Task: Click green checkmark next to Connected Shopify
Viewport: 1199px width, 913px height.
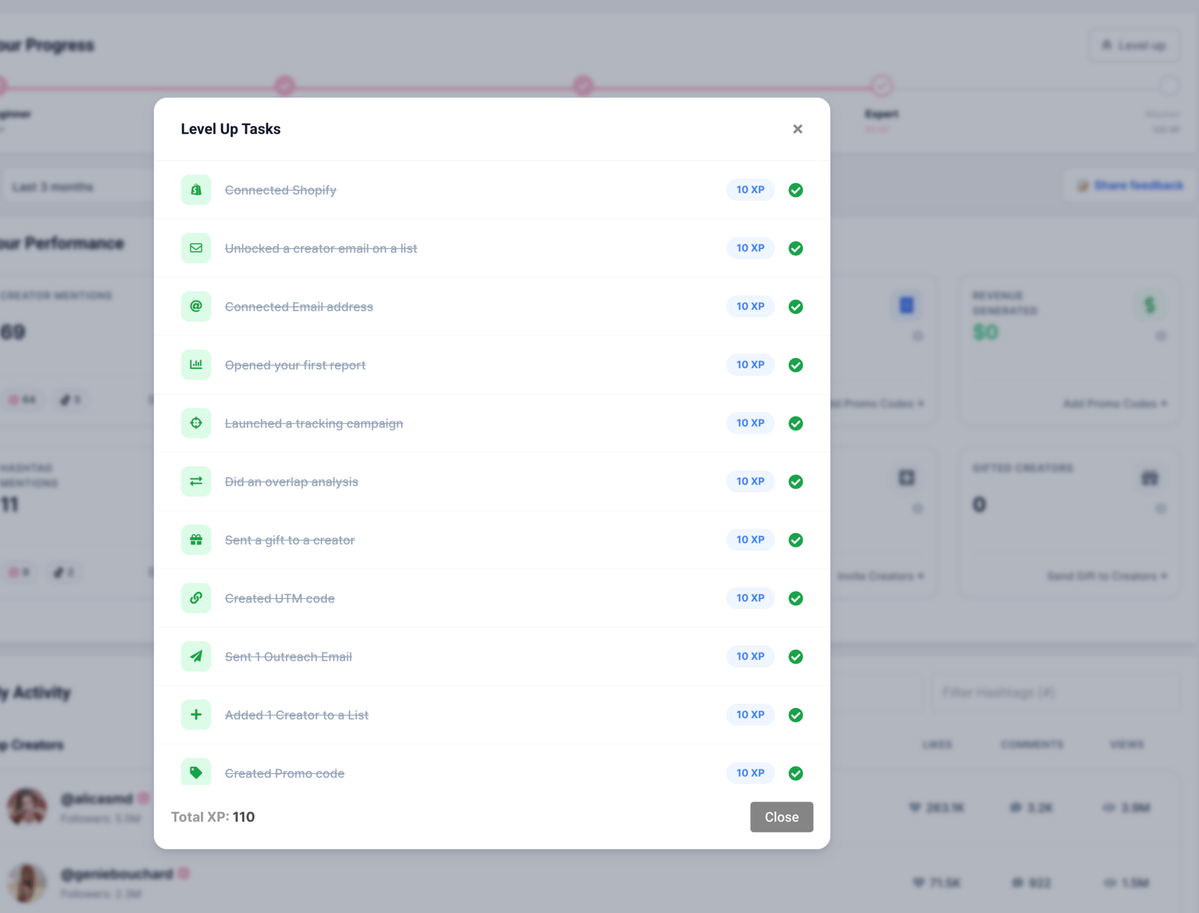Action: (796, 190)
